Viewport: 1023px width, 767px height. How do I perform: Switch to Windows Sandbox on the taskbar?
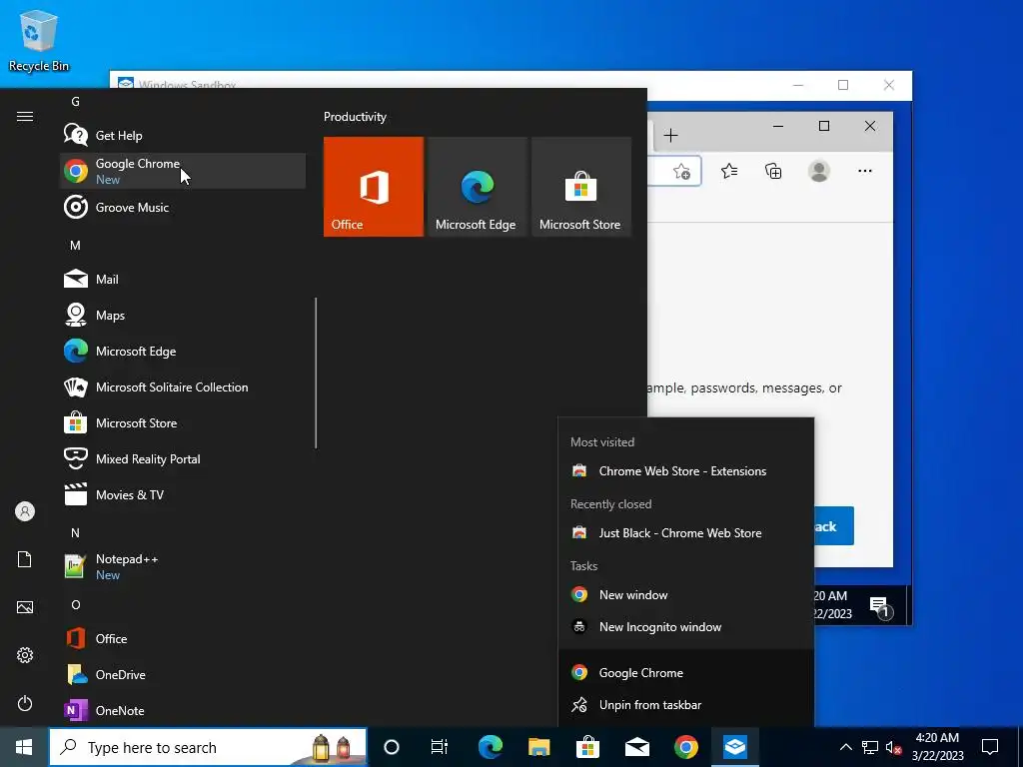735,747
